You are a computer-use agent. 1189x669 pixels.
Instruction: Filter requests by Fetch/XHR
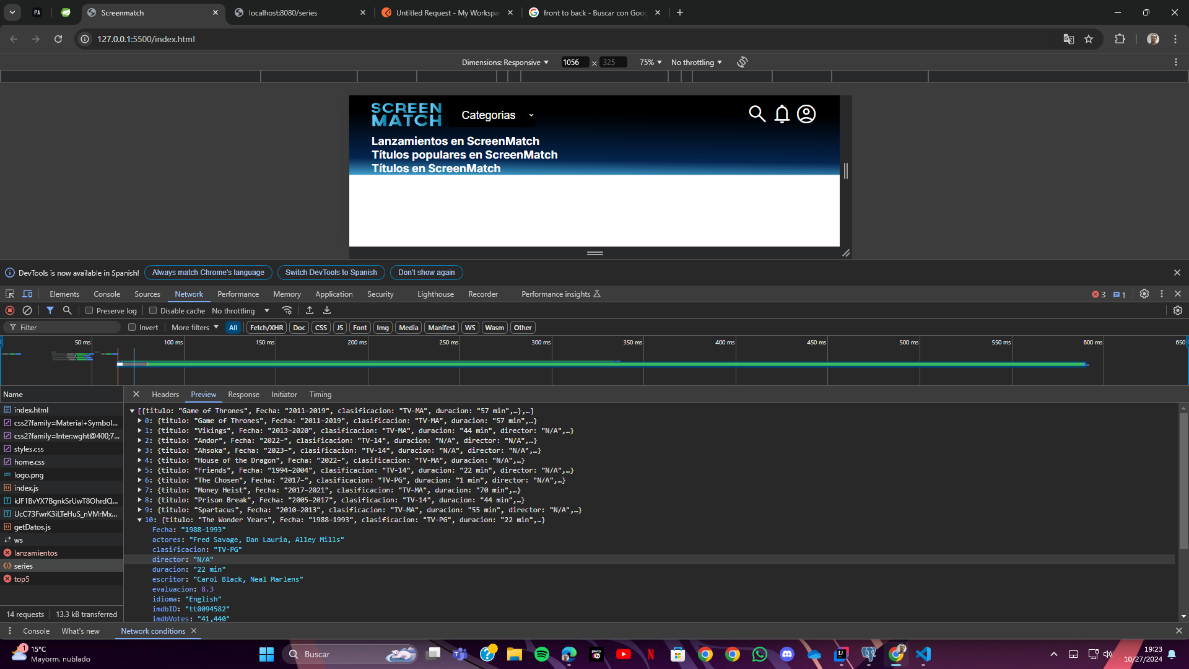click(x=267, y=328)
